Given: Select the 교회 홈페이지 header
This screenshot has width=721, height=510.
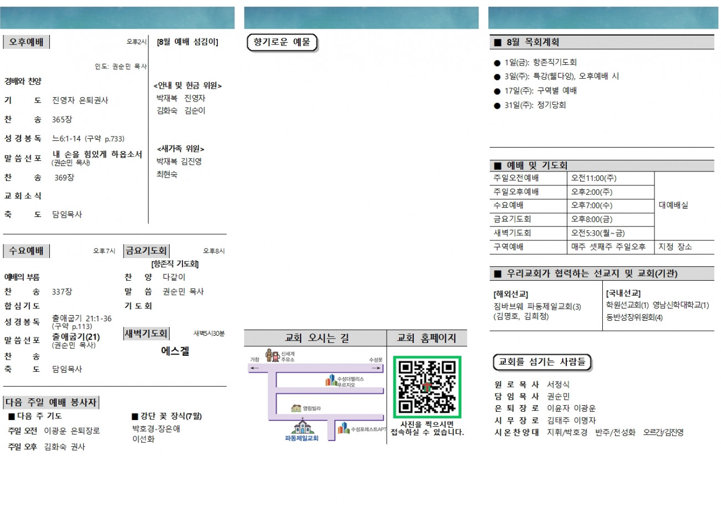Looking at the screenshot, I should click(427, 338).
